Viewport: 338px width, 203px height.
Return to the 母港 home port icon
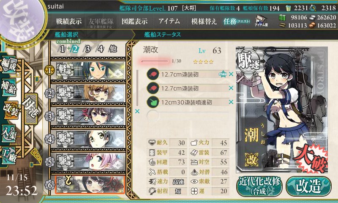[x=31, y=109]
